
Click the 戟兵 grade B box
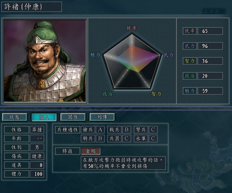click(126, 130)
